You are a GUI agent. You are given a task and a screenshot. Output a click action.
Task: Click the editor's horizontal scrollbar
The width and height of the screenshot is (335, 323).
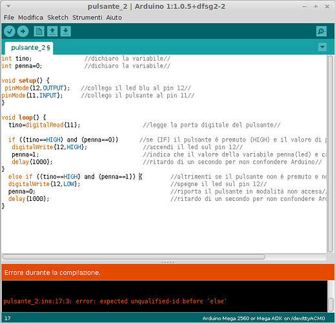tap(134, 257)
